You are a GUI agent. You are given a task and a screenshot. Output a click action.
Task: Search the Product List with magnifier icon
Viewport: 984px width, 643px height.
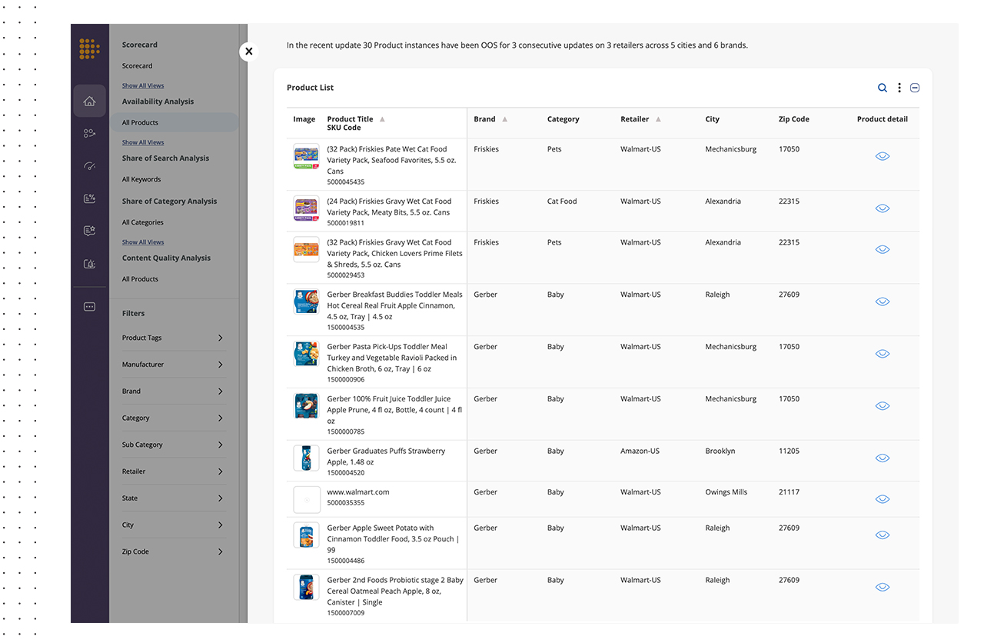(x=883, y=88)
